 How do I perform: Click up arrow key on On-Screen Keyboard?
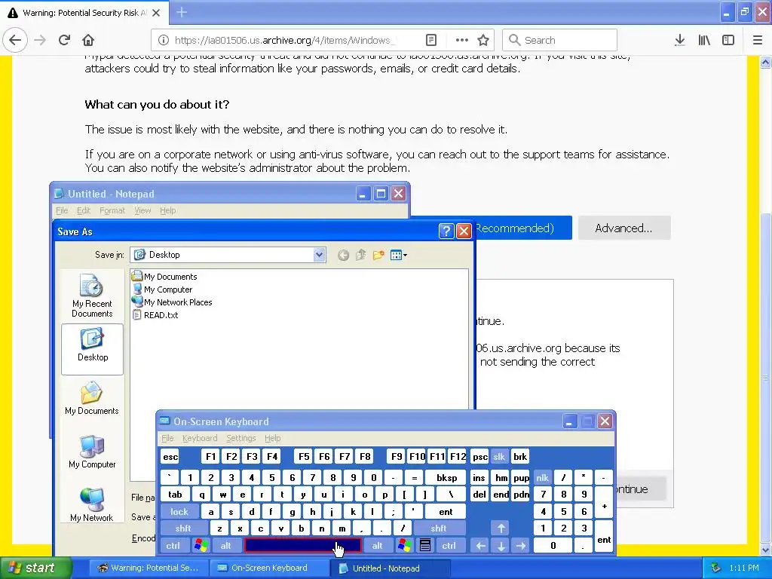pyautogui.click(x=501, y=528)
